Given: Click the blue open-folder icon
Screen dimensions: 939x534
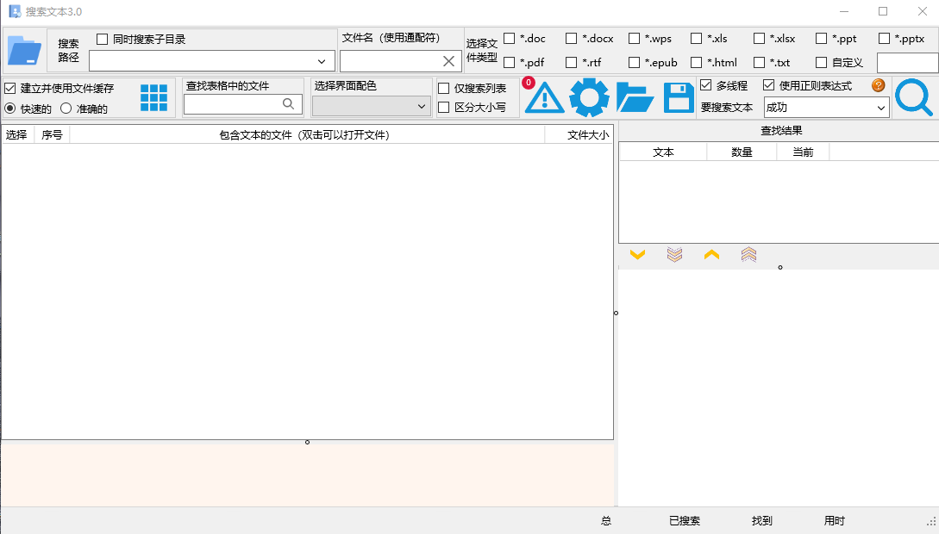Looking at the screenshot, I should click(635, 97).
